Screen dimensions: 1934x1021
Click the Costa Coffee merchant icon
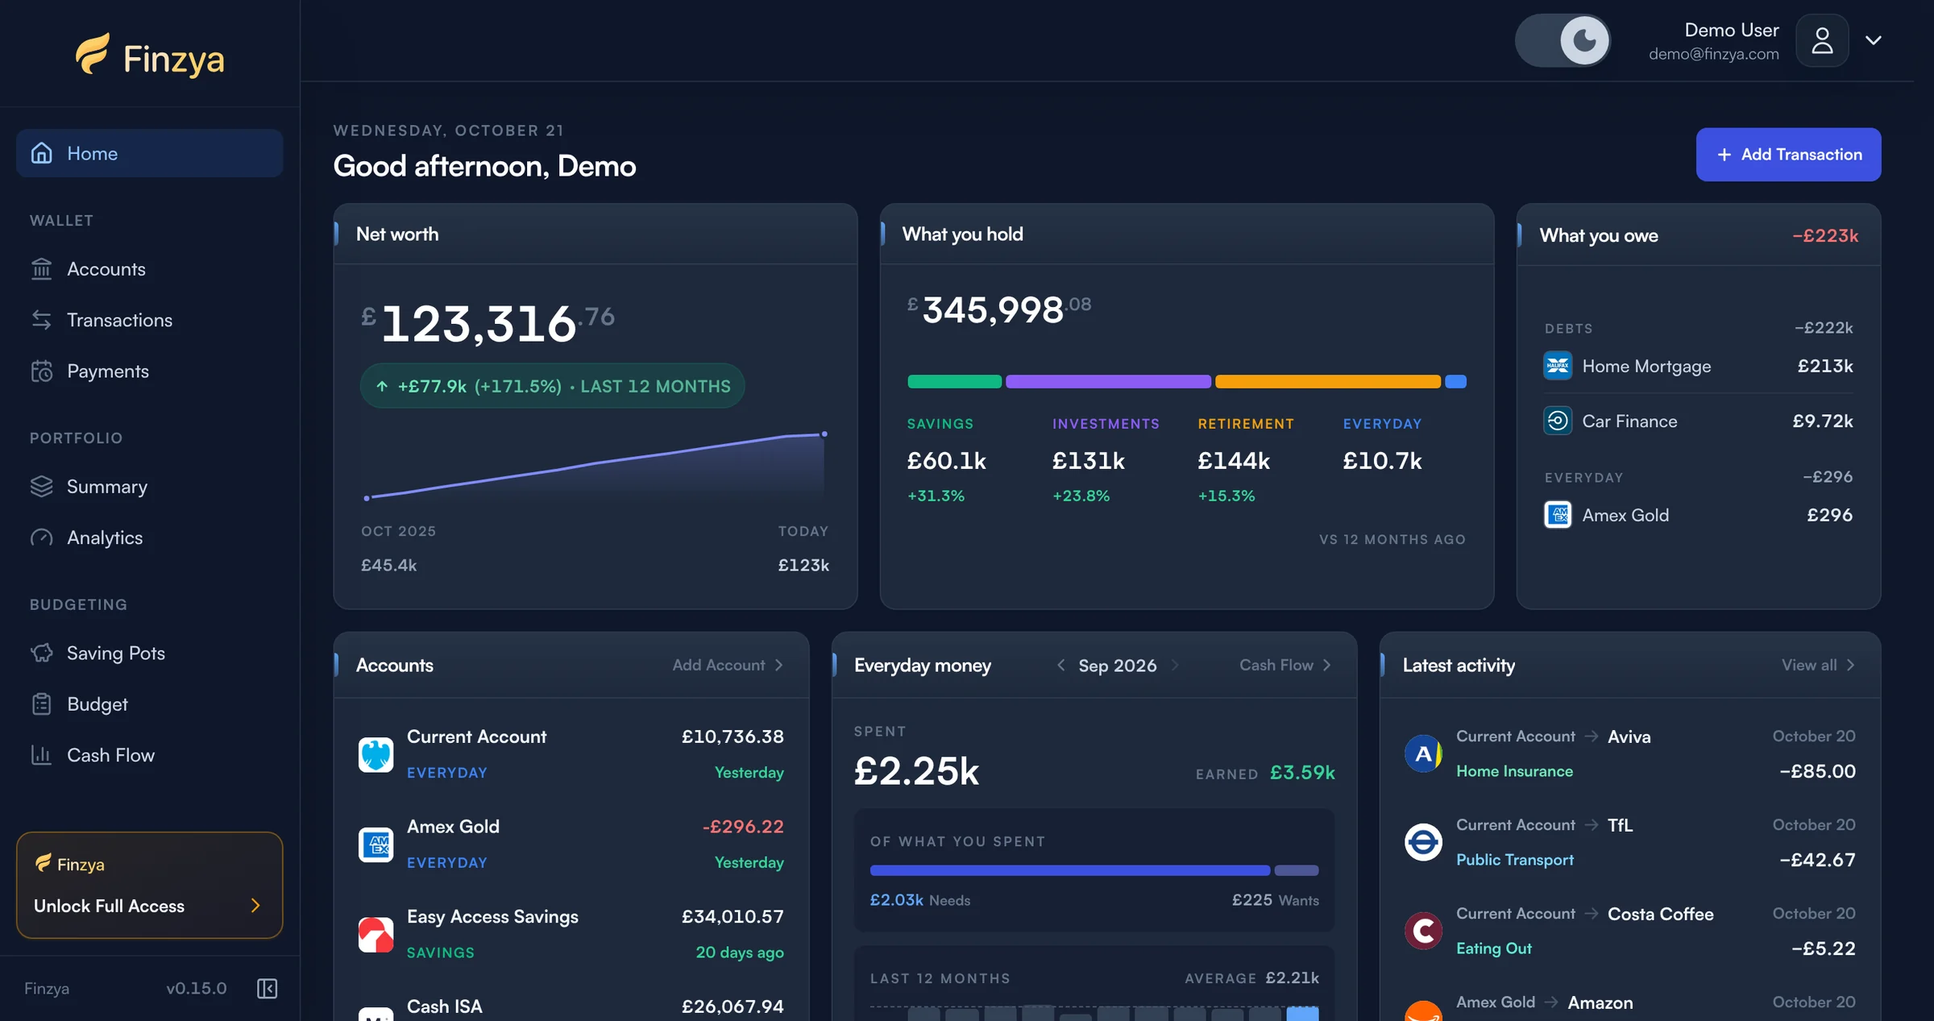[1423, 931]
